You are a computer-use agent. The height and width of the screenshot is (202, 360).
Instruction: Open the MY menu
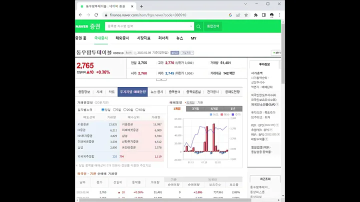193,38
